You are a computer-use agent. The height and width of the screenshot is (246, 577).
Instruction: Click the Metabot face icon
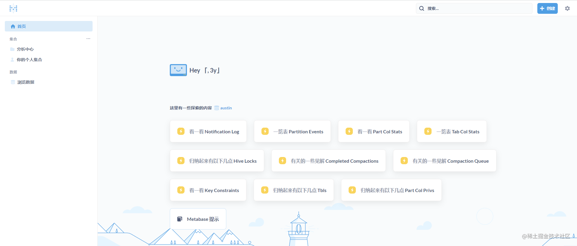(178, 70)
